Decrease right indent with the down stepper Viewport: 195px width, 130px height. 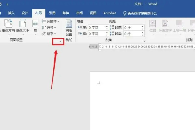[x=107, y=35]
